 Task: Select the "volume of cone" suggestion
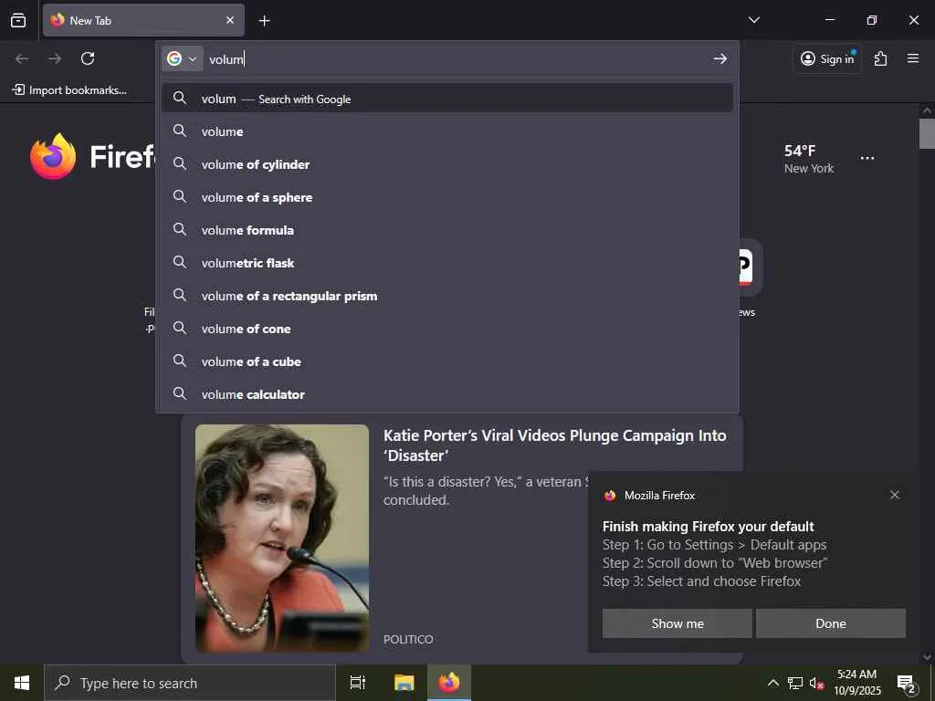pos(447,329)
